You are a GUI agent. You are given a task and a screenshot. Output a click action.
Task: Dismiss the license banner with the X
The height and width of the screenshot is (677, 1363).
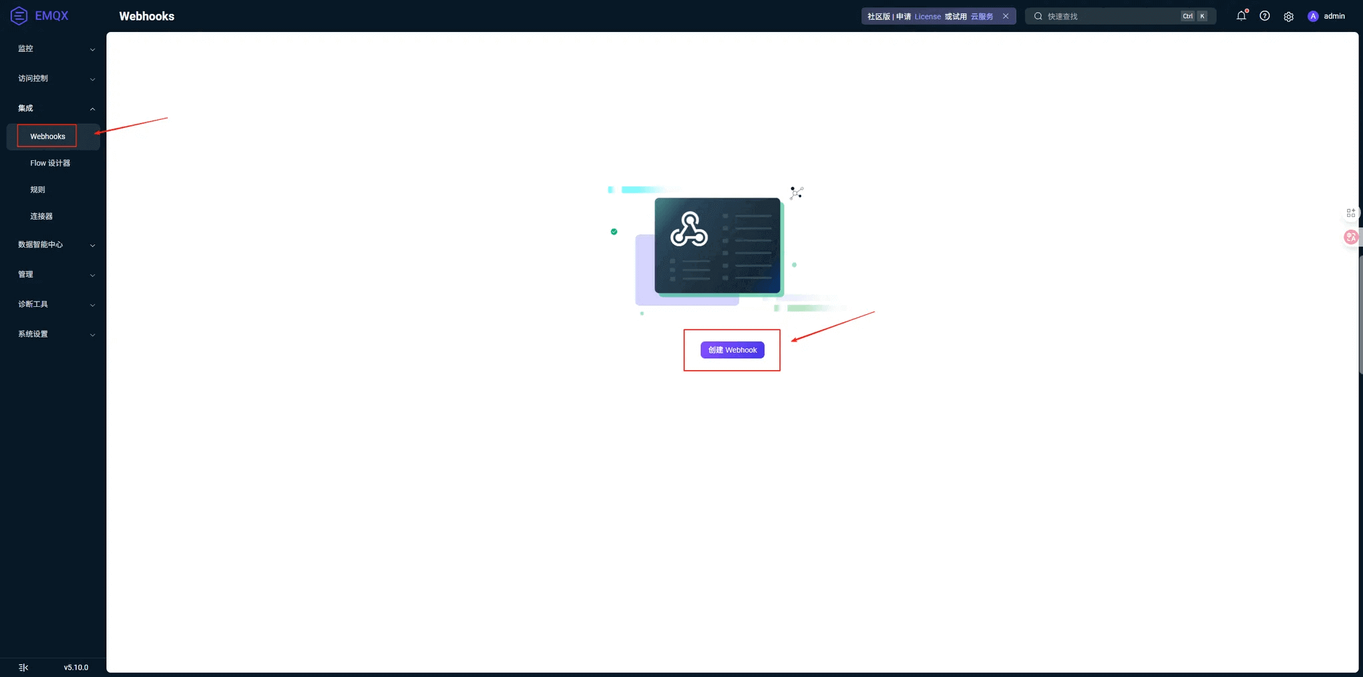(x=1006, y=15)
